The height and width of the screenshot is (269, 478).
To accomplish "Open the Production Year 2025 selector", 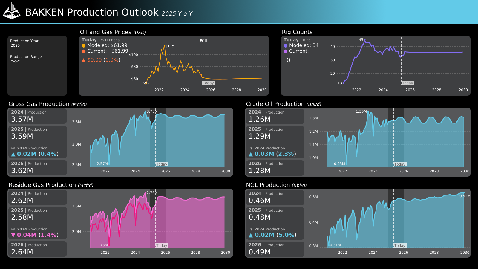I will coord(24,43).
